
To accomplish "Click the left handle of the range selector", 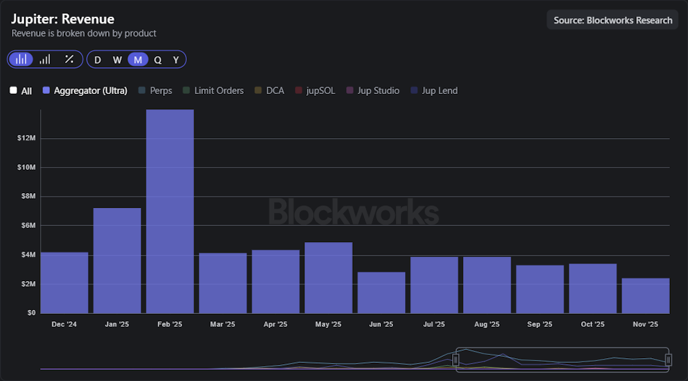I will pyautogui.click(x=456, y=360).
